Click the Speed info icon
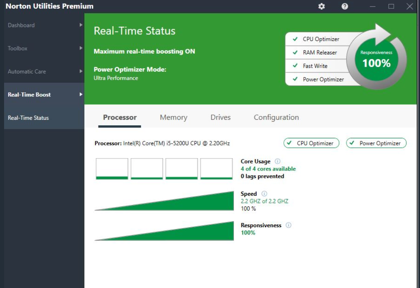Image resolution: width=420 pixels, height=288 pixels. (x=264, y=193)
